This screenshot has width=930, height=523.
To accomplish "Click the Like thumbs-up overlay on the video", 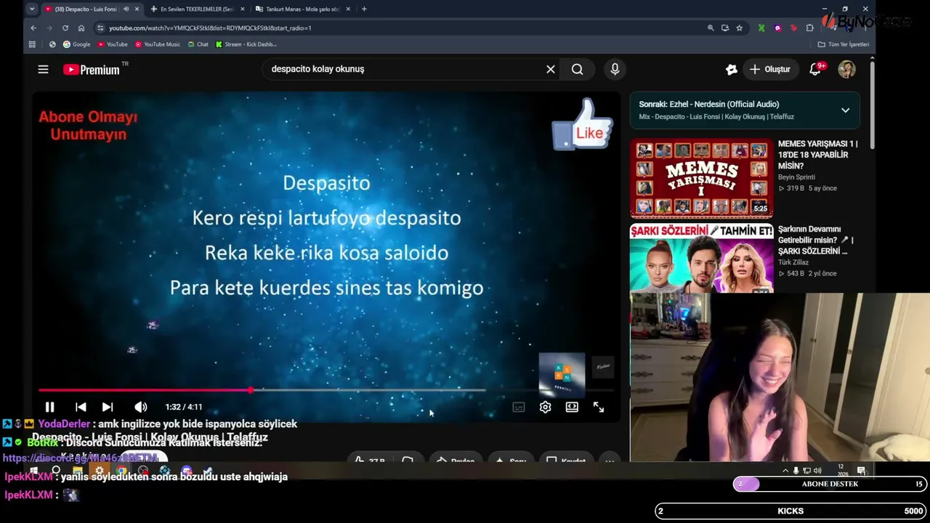I will 583,125.
